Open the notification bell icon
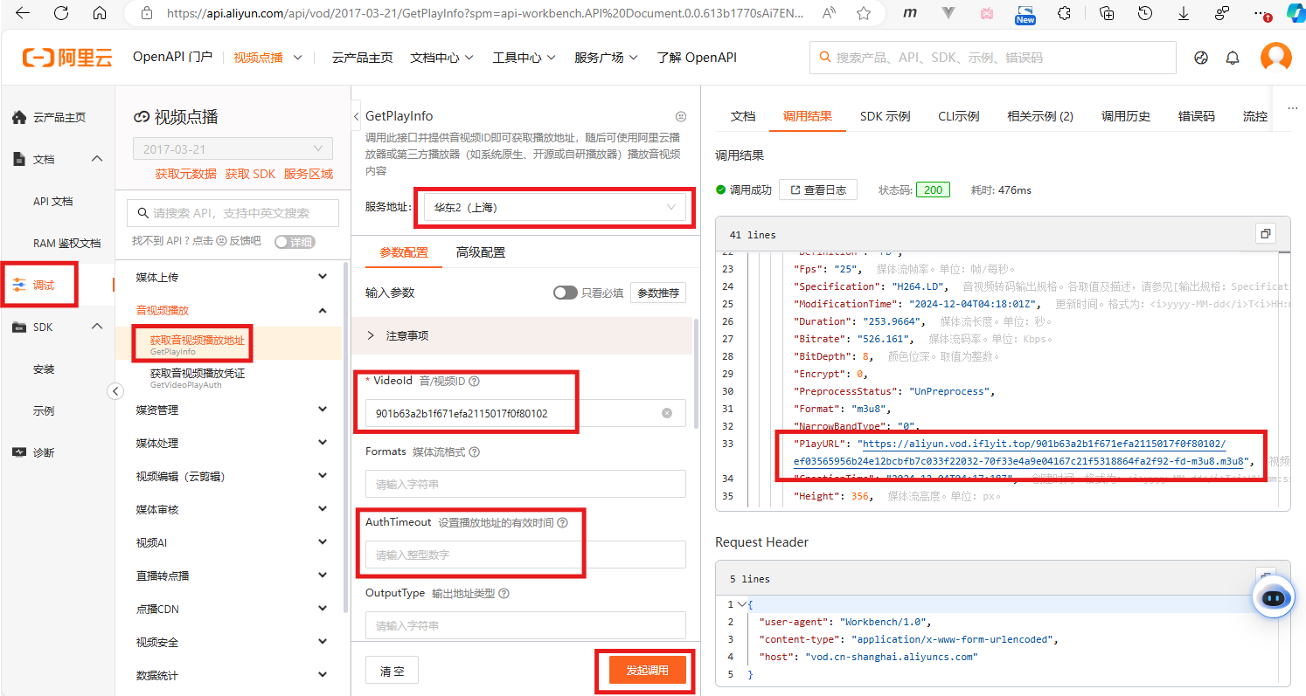The image size is (1306, 696). 1233,58
